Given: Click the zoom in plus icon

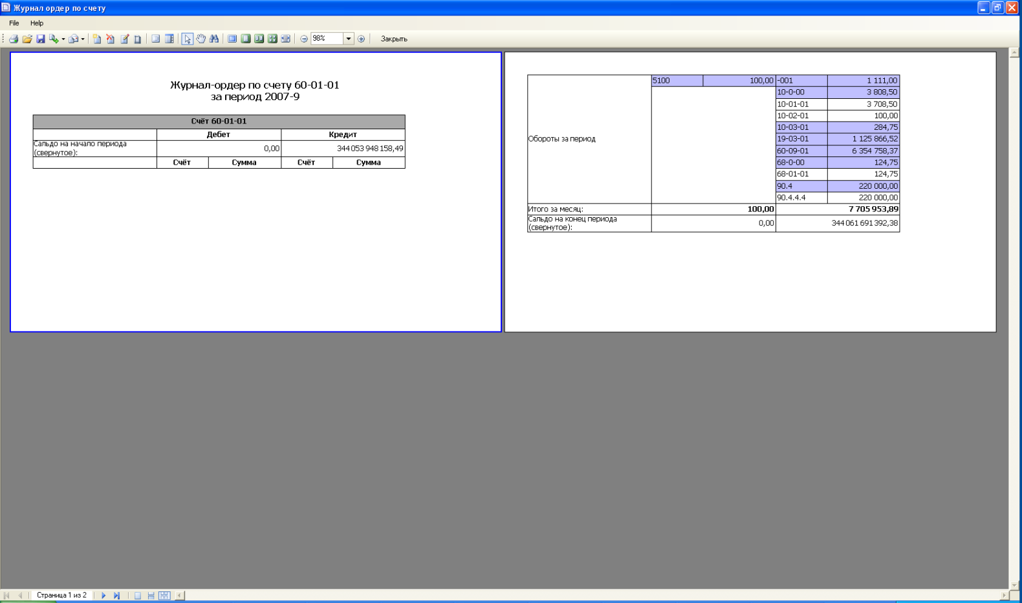Looking at the screenshot, I should click(362, 39).
